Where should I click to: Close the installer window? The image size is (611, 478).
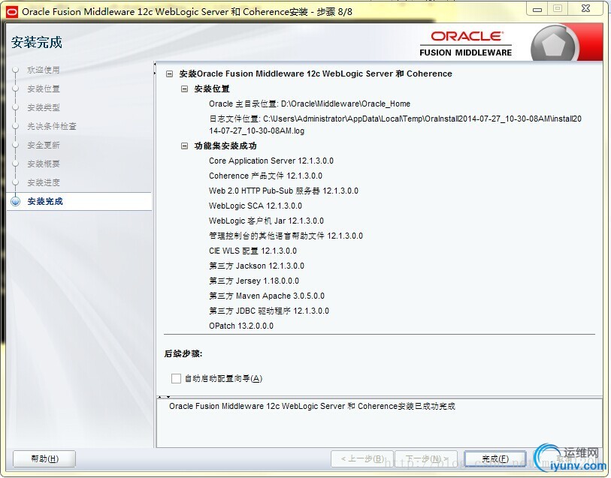585,8
